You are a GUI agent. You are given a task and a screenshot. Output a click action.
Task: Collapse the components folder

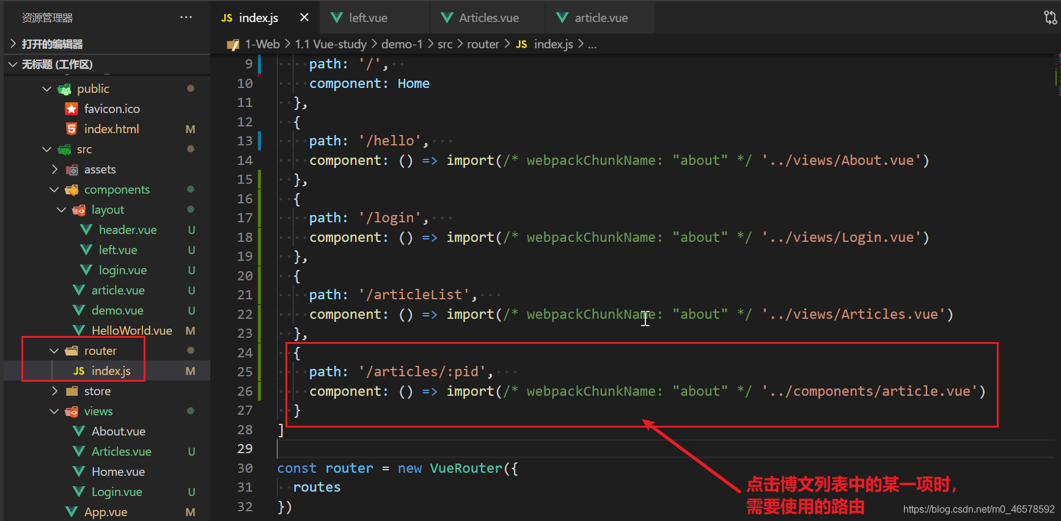[x=54, y=190]
